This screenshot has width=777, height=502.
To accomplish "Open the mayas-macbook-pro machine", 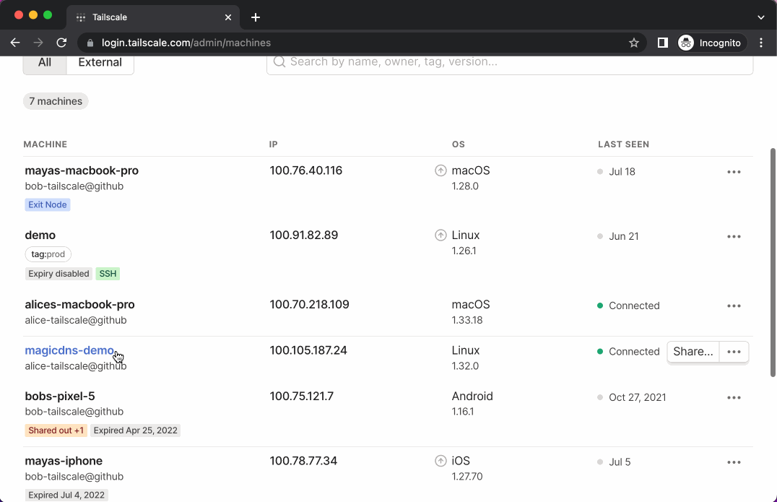I will point(82,170).
